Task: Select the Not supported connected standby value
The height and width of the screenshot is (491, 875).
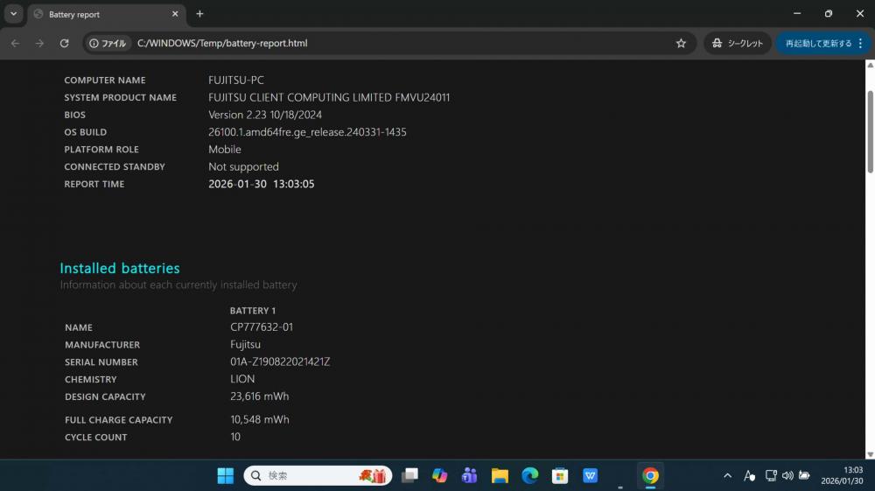Action: coord(243,167)
